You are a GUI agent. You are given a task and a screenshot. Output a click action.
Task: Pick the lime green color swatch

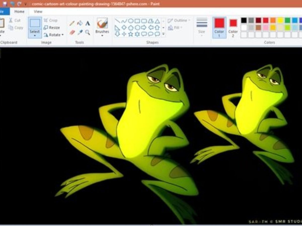[x=288, y=28]
